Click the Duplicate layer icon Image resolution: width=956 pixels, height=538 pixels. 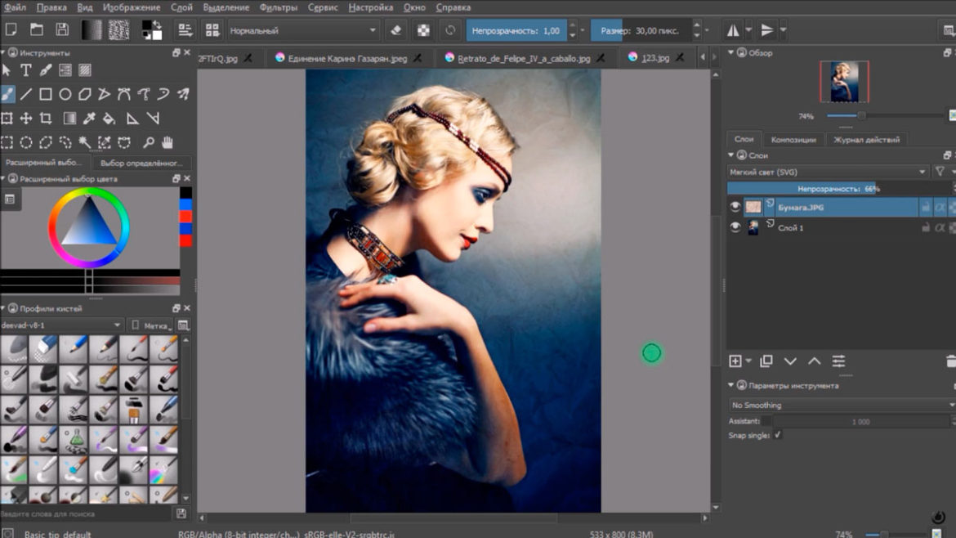(766, 361)
